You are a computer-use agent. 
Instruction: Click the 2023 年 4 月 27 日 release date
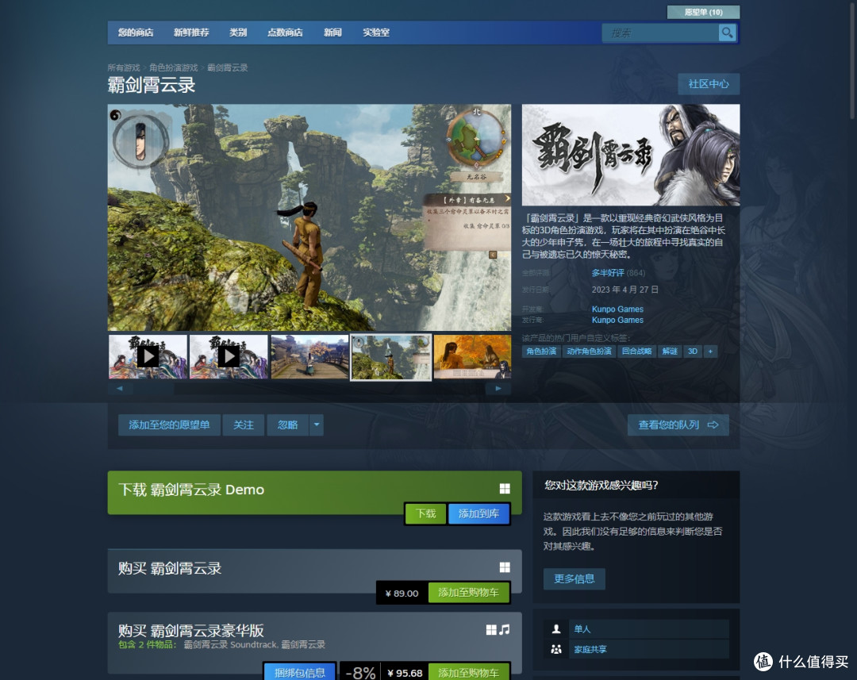(x=624, y=290)
